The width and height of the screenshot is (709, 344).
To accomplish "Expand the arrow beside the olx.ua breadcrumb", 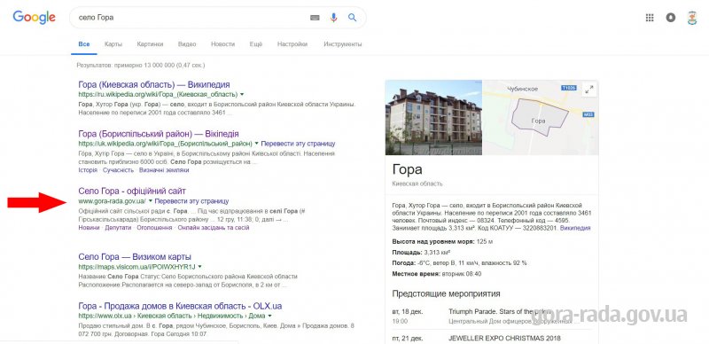I will [x=270, y=316].
